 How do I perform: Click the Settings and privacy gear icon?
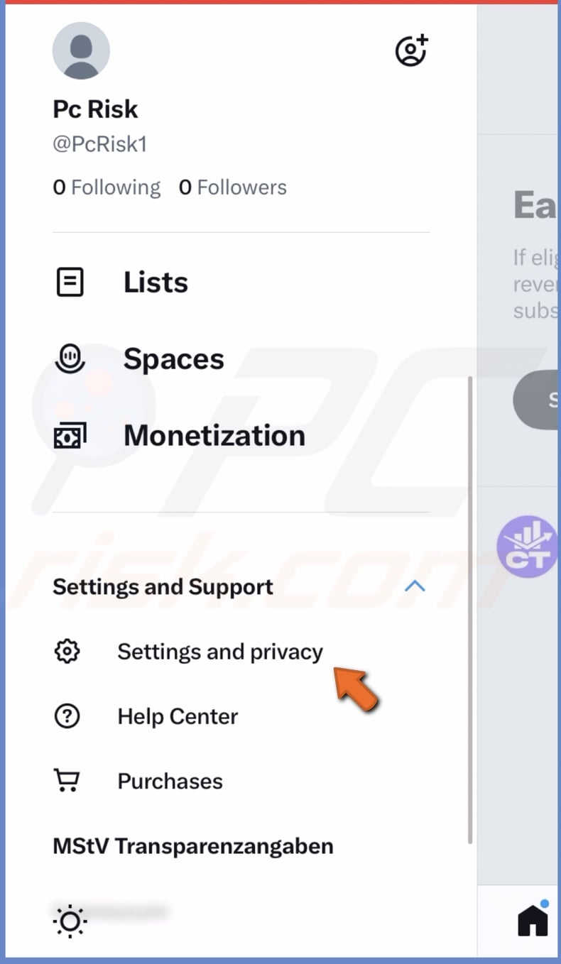tap(67, 651)
